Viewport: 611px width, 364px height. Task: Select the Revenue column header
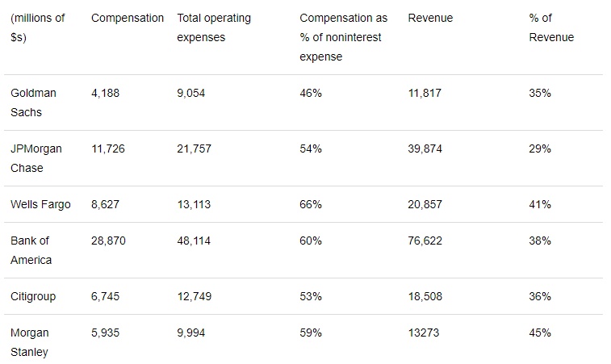coord(430,18)
